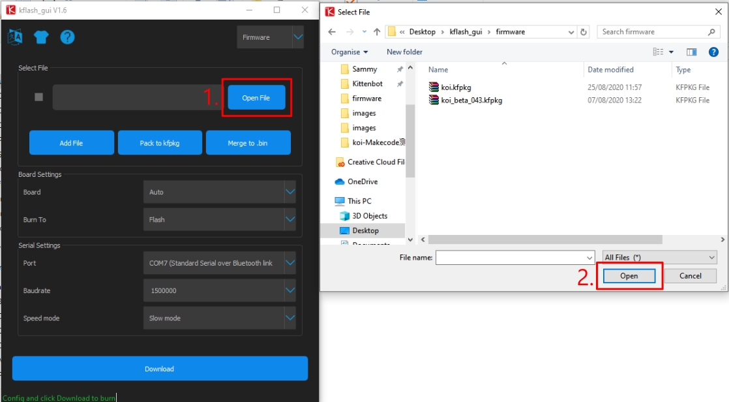Click the File name input field
Screen dimensions: 729x402
pyautogui.click(x=515, y=258)
